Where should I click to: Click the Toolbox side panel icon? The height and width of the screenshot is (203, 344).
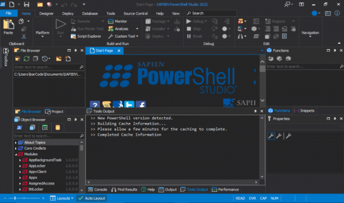click(x=6, y=57)
